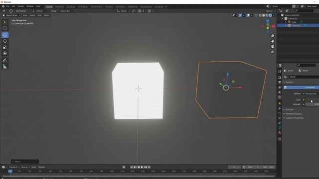
Task: Toggle X-ray mode in viewport header
Action: click(256, 15)
